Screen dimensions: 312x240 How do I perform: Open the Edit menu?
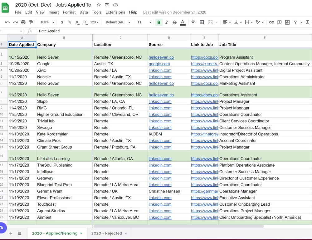point(29,12)
